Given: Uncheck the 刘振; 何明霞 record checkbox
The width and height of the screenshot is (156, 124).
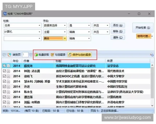Looking at the screenshot, I should click(4, 102).
